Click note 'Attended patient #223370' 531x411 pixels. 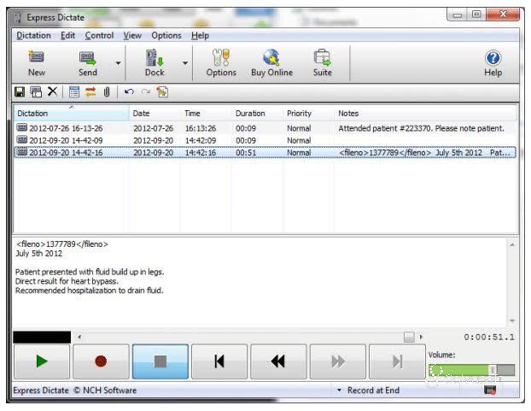(421, 128)
